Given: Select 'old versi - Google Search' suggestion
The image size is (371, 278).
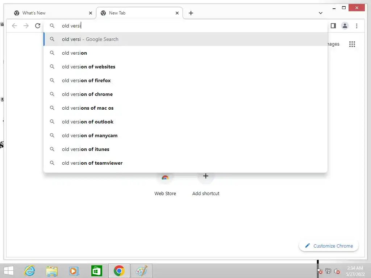Looking at the screenshot, I should [186, 39].
